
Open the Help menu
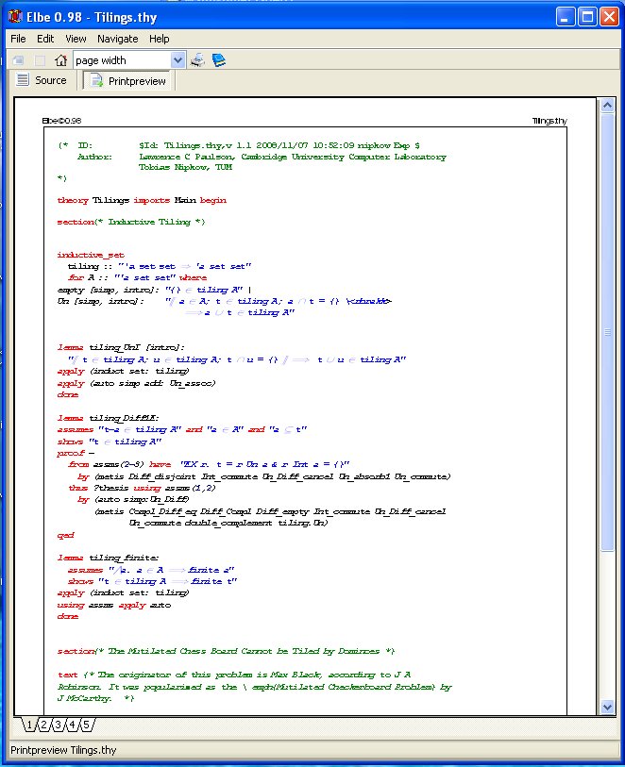click(x=159, y=39)
